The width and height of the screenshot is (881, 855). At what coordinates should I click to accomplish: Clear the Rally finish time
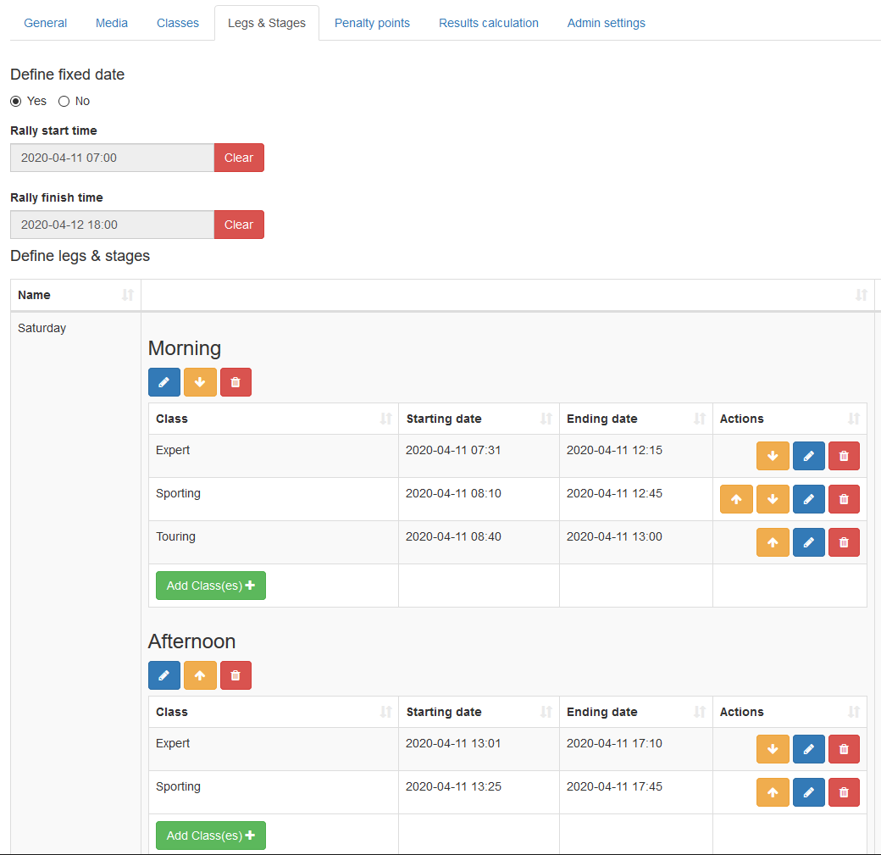239,225
